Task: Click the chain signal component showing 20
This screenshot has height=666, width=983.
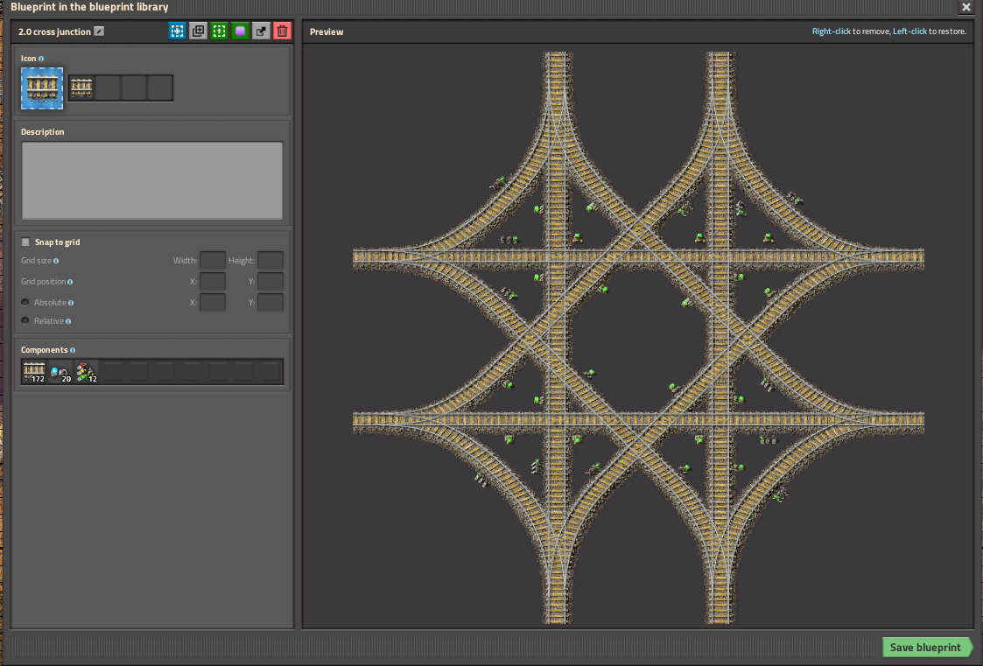Action: pyautogui.click(x=60, y=372)
